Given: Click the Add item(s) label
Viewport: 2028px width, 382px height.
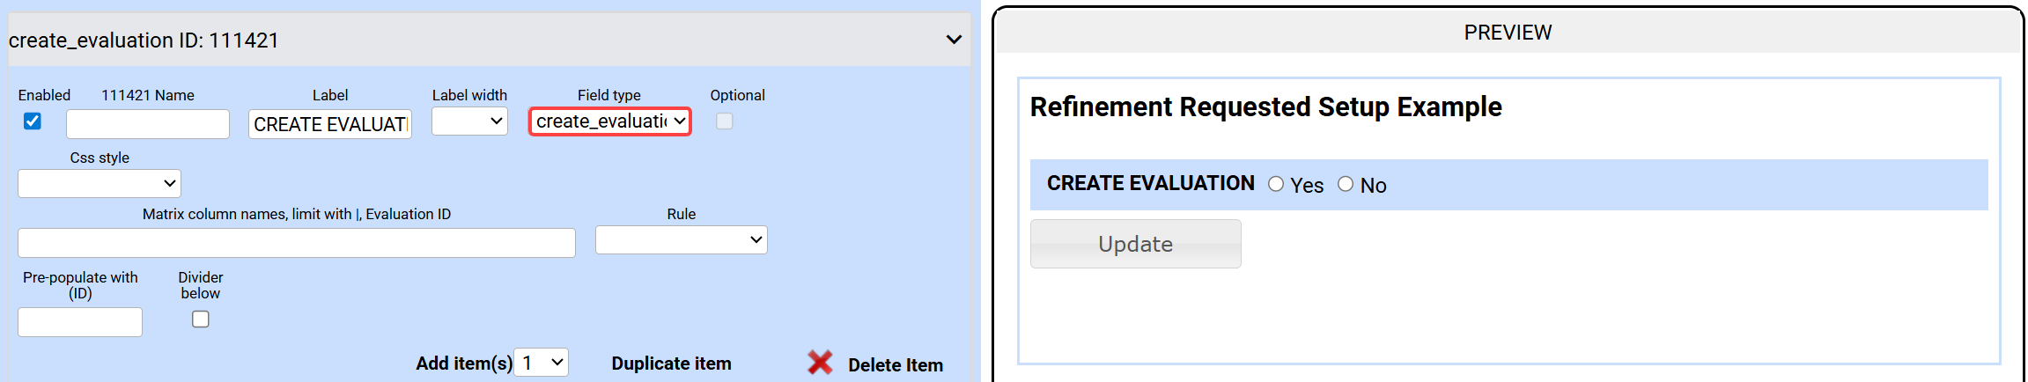Looking at the screenshot, I should (463, 364).
